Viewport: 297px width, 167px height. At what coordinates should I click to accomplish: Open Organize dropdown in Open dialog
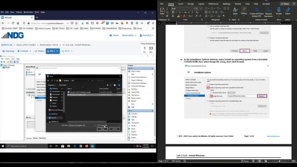pos(52,85)
